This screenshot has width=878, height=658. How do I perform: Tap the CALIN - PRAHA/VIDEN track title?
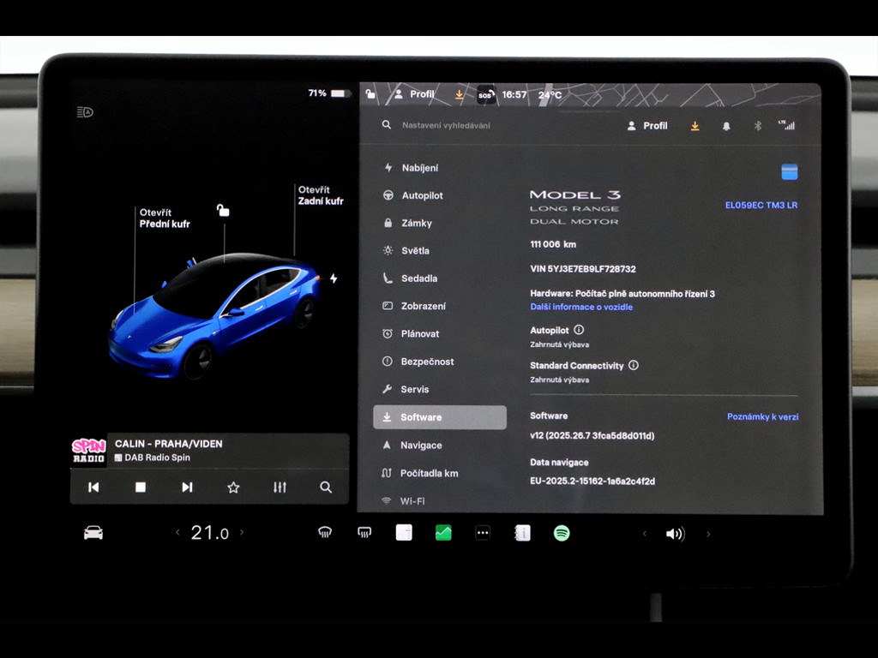(169, 444)
